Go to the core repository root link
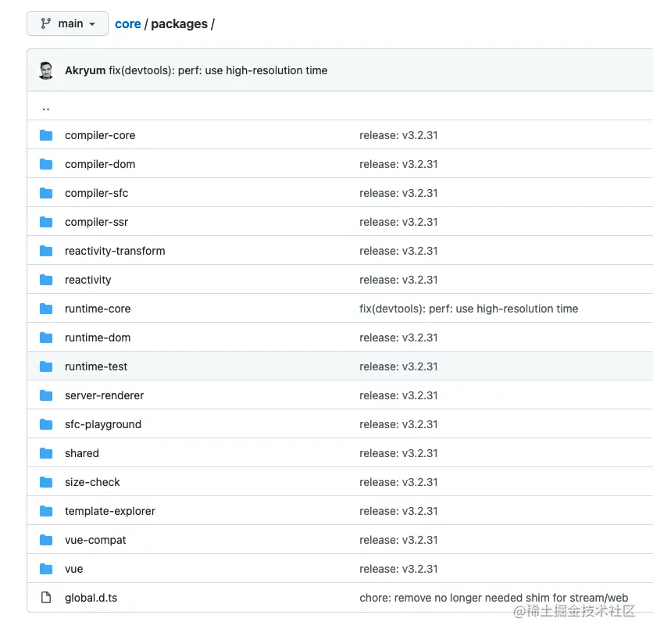The height and width of the screenshot is (636, 653). pyautogui.click(x=128, y=24)
